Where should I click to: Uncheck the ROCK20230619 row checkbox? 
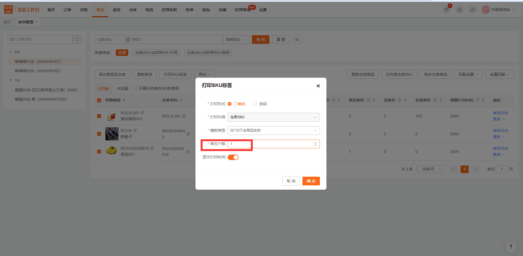coord(99,152)
